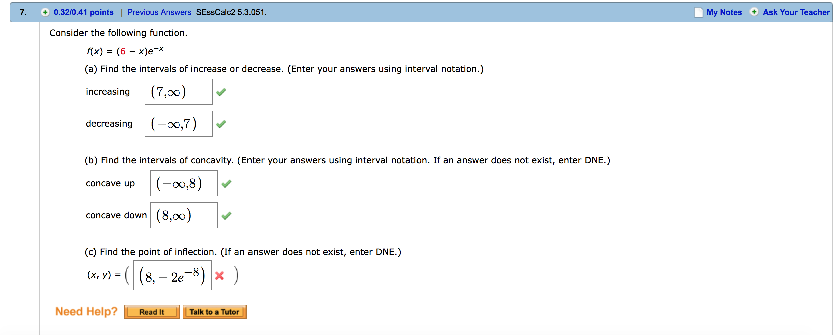This screenshot has height=335, width=833.
Task: Click the plus icon beside Ask Your Teacher
Action: [x=754, y=12]
